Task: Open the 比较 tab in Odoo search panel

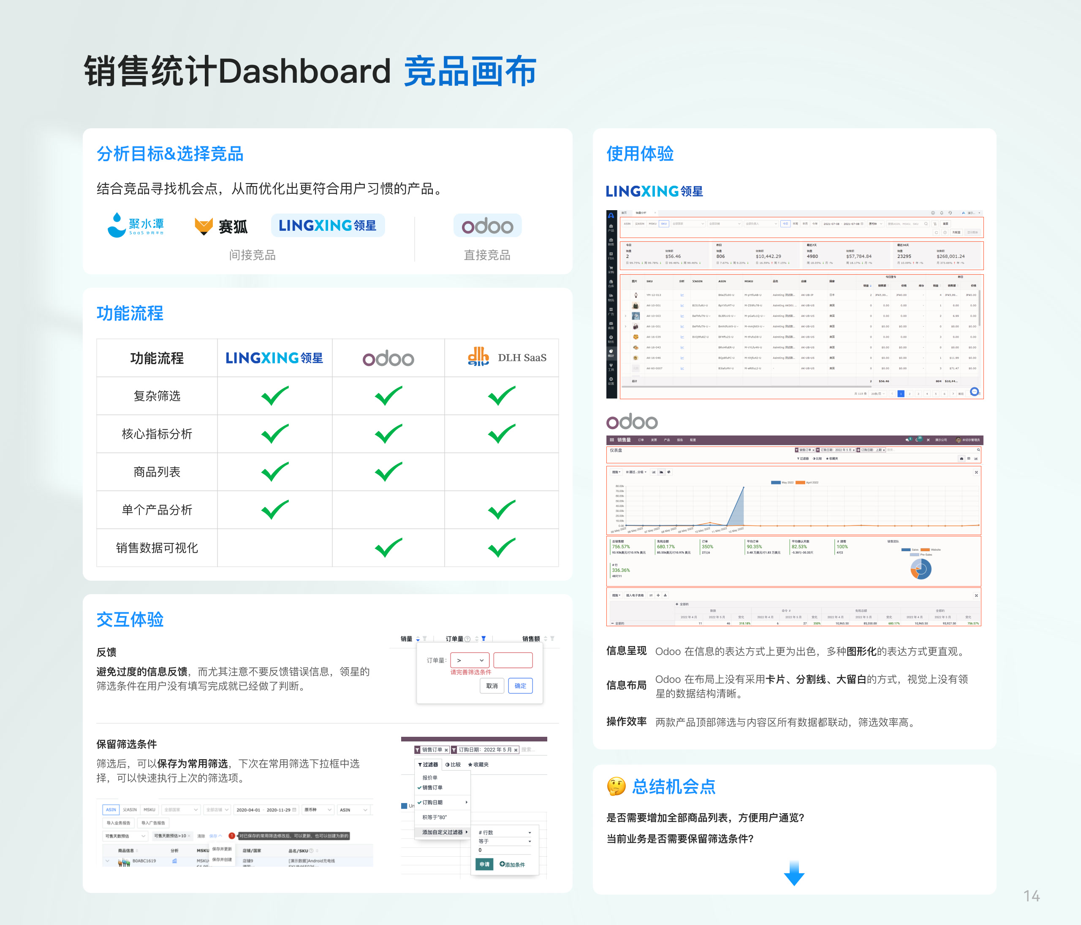Action: tap(453, 764)
